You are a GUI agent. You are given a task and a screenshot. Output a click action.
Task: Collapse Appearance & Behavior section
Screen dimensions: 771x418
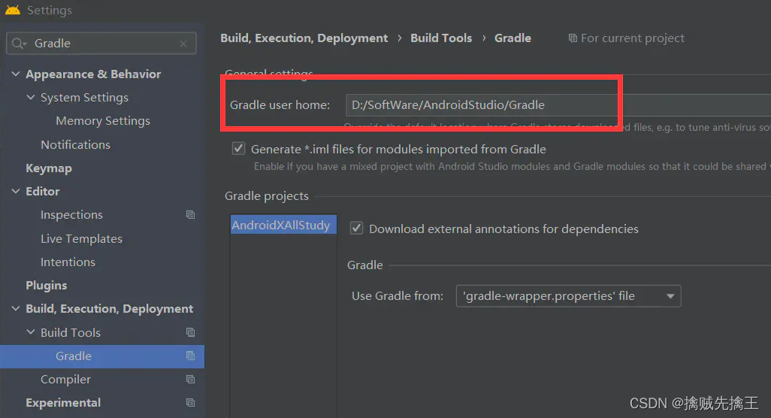coord(16,74)
